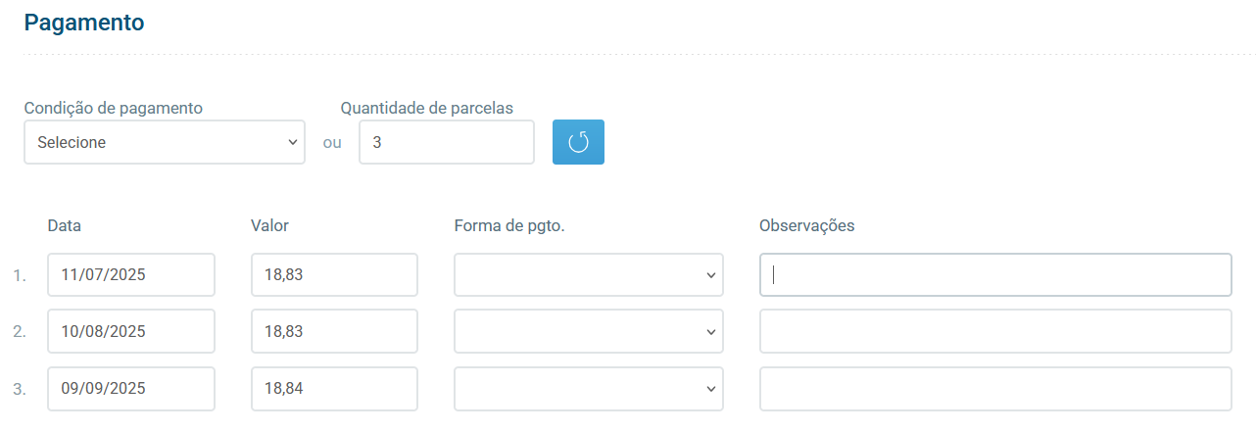Click the Condição de pagamento label
The width and height of the screenshot is (1256, 432).
[113, 108]
